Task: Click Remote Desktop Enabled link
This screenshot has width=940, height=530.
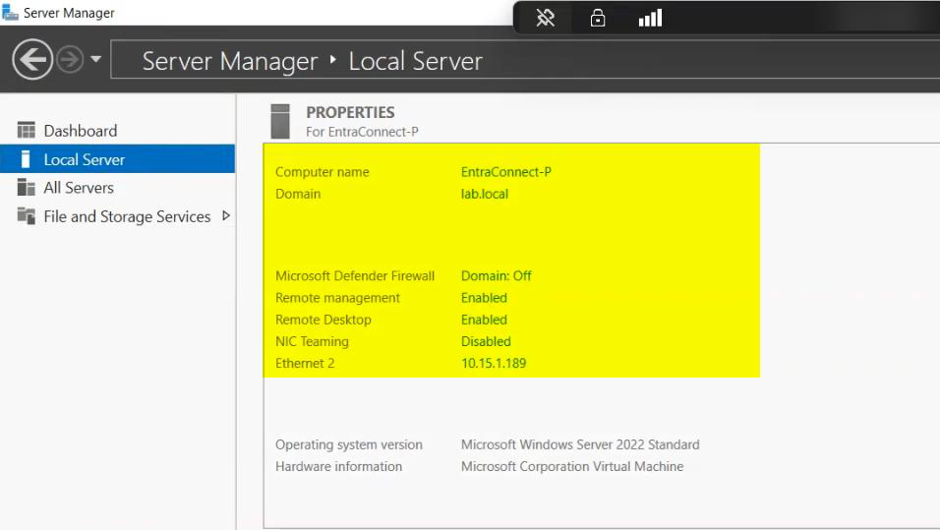Action: [x=484, y=320]
